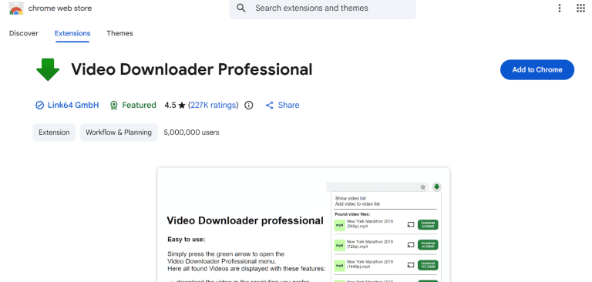The height and width of the screenshot is (282, 592).
Task: Click cast icon for 540p video
Action: (x=411, y=225)
